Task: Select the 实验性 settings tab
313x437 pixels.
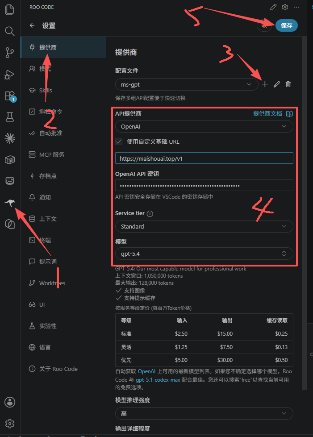Action: pyautogui.click(x=63, y=326)
